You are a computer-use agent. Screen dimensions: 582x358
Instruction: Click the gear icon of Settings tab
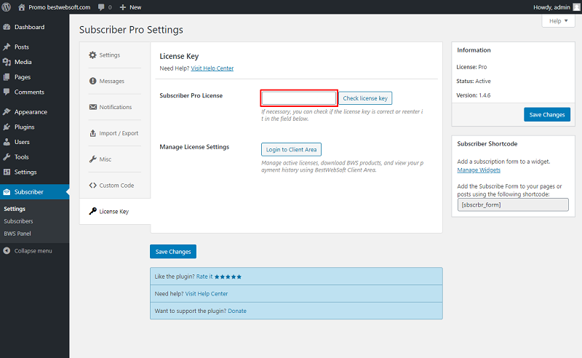tap(92, 55)
